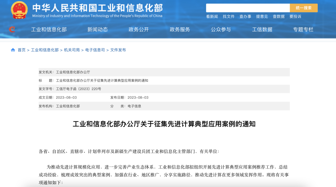Click the site title 中华人民共和国工业和信息化部
The width and height of the screenshot is (336, 187).
point(97,8)
